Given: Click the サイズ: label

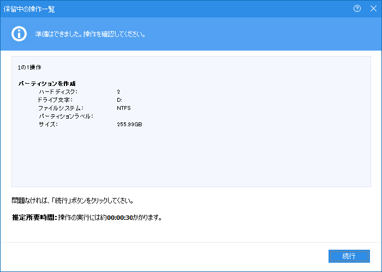Looking at the screenshot, I should (x=48, y=125).
